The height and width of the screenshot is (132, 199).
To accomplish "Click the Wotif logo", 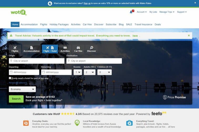I will click(19, 12).
